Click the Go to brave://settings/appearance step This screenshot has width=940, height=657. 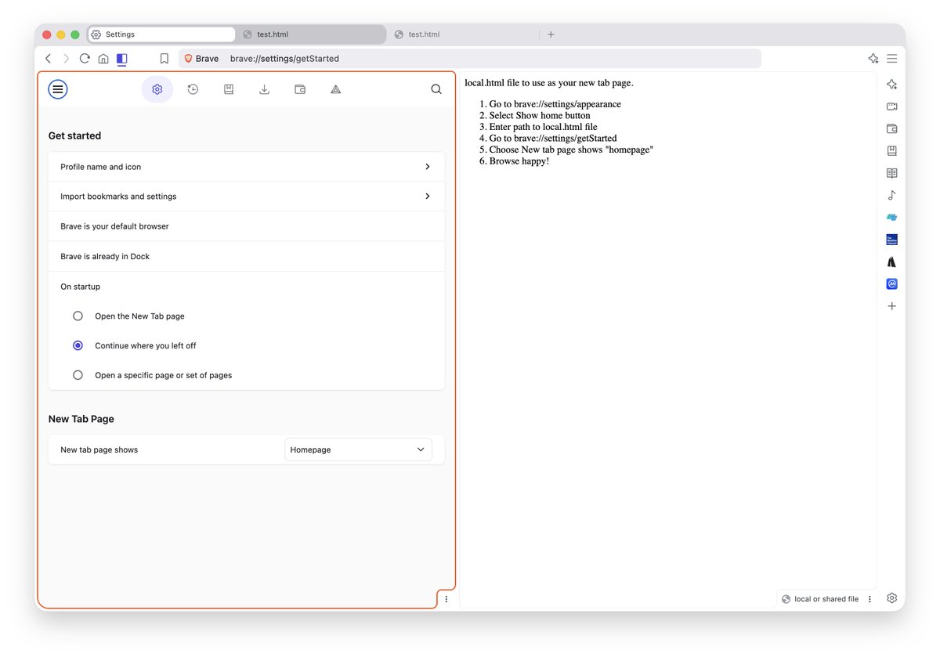[x=555, y=104]
